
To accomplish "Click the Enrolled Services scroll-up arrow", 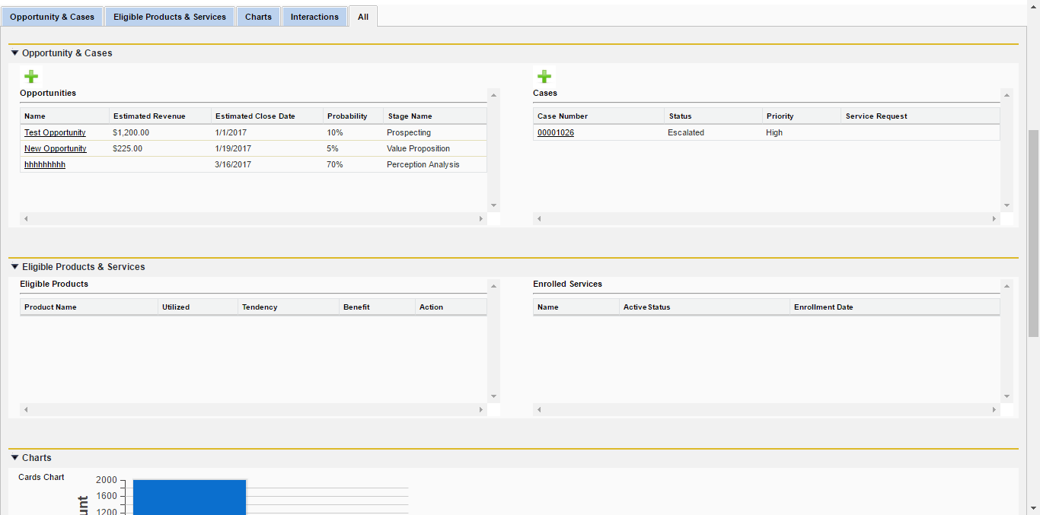I will 1007,286.
